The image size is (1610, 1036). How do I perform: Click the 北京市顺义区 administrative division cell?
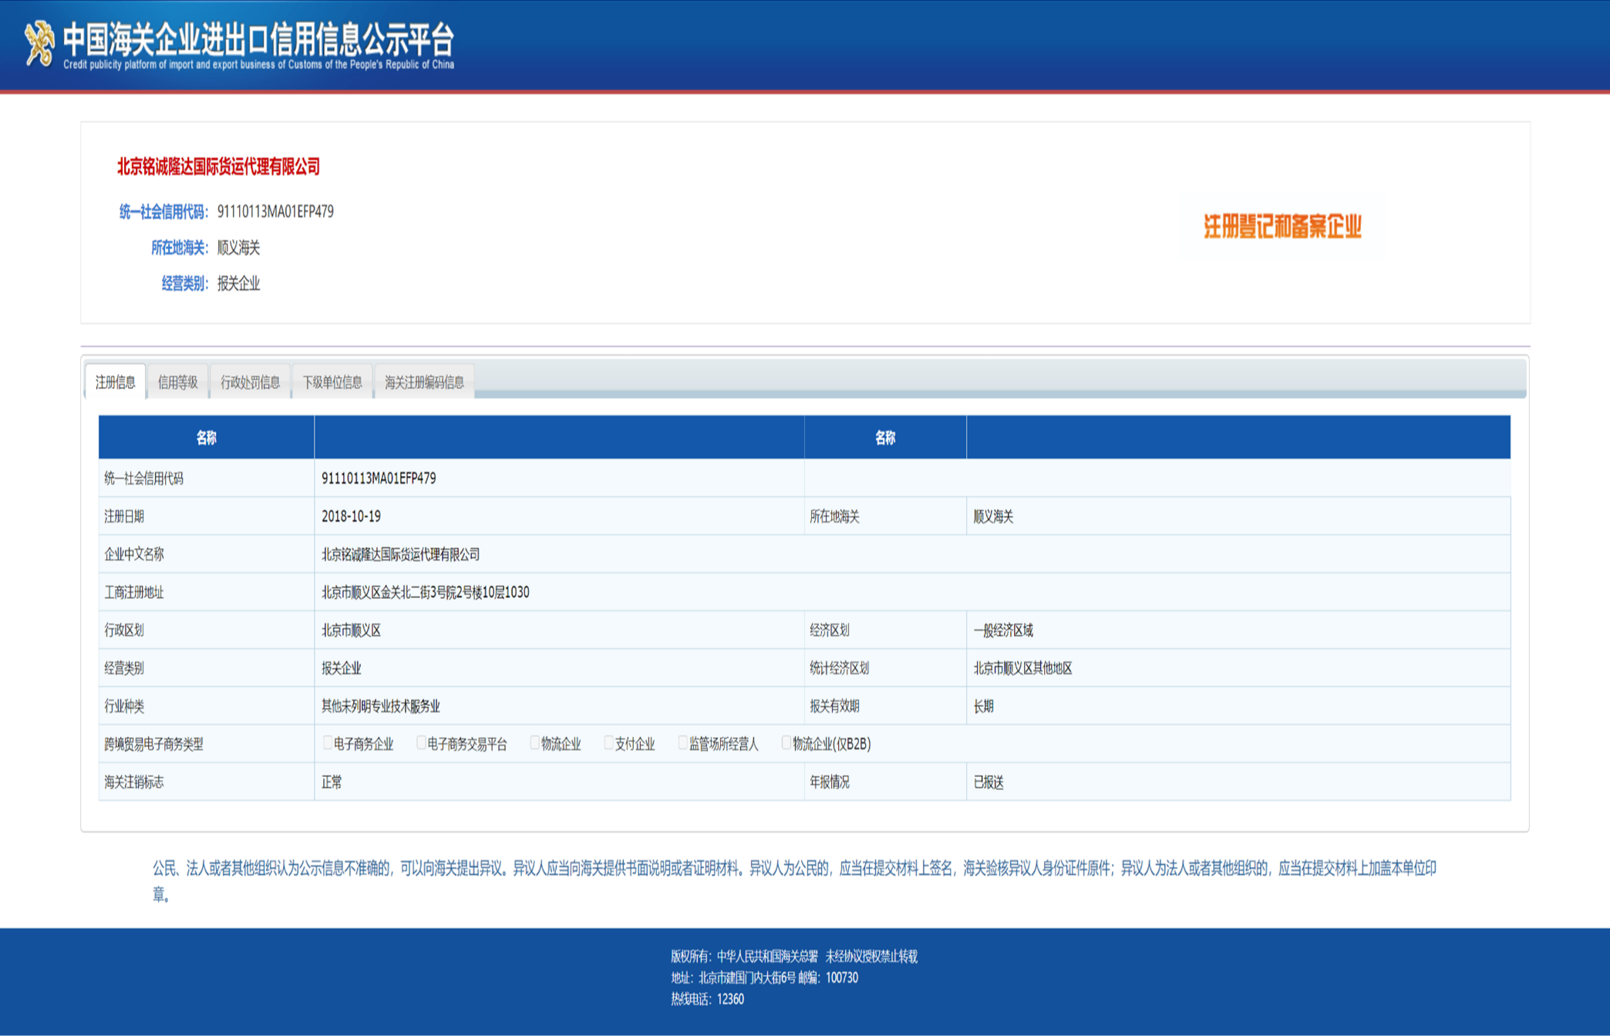tap(559, 630)
